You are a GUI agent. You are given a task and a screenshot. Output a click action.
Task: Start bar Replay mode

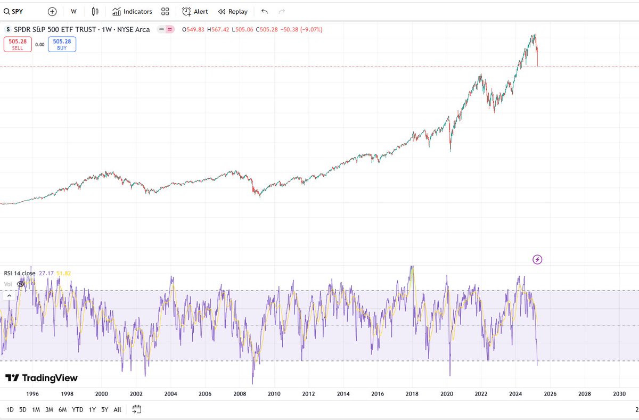(x=233, y=11)
